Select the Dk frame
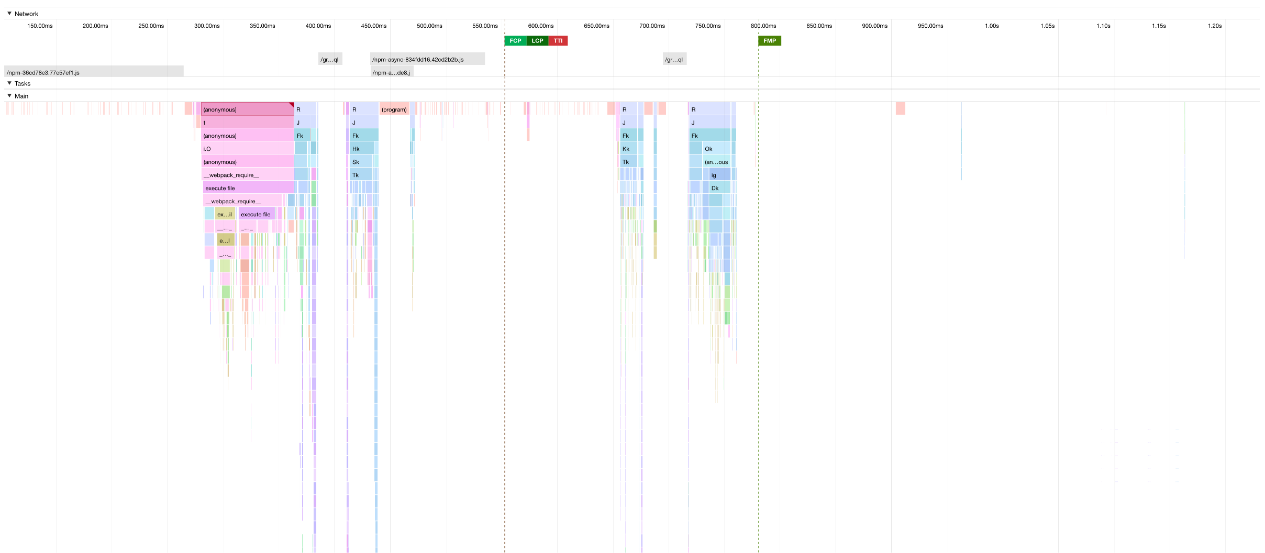1265x553 pixels. pos(720,188)
